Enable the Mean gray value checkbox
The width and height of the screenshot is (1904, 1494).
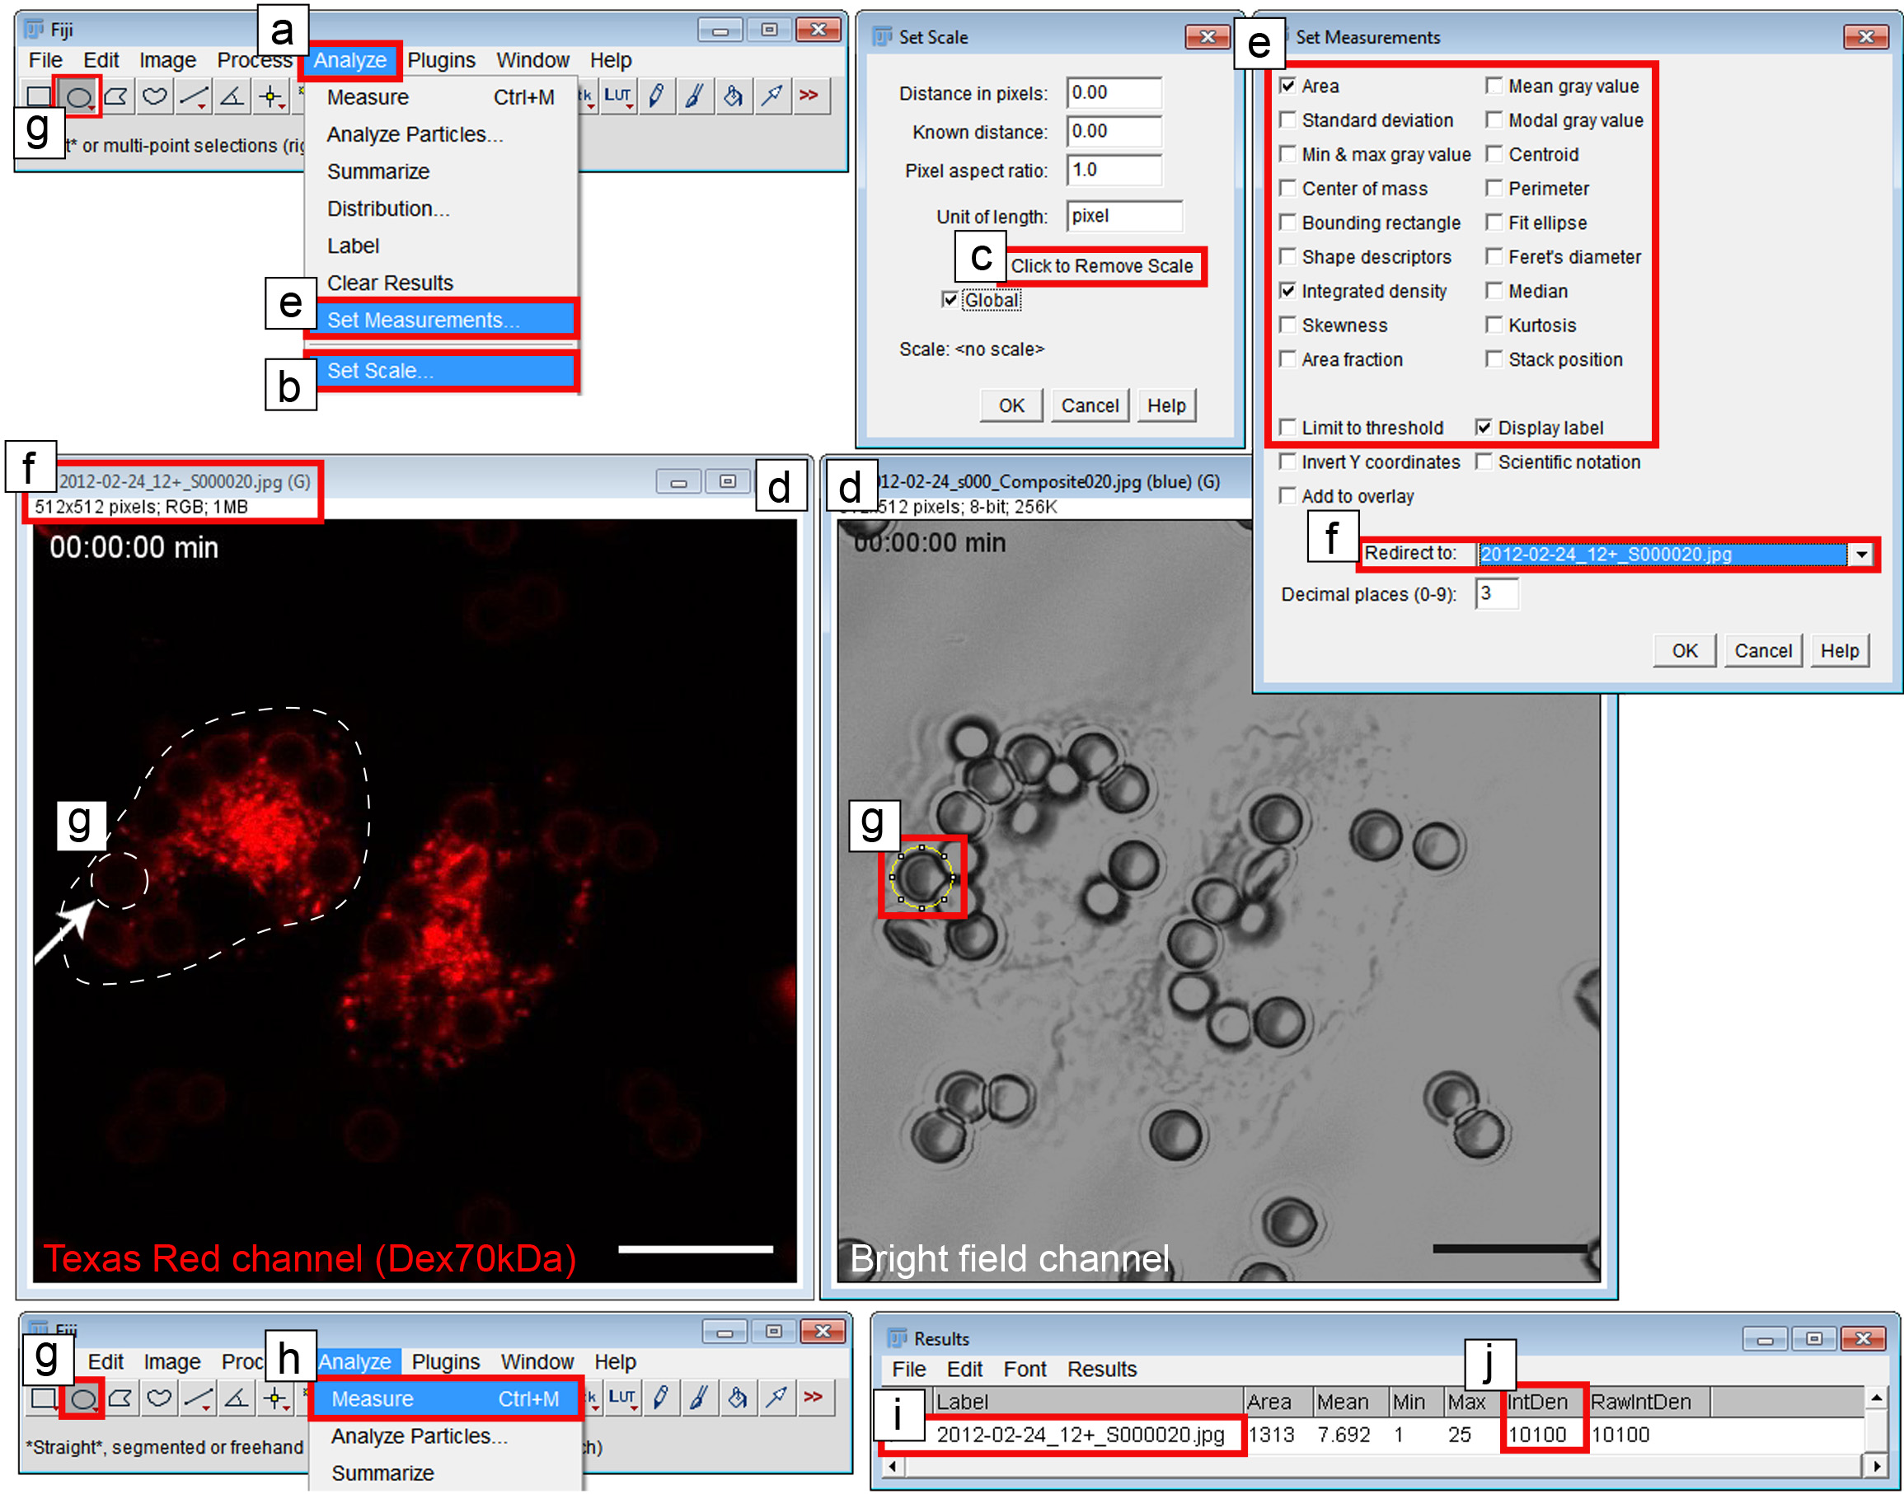coord(1494,86)
